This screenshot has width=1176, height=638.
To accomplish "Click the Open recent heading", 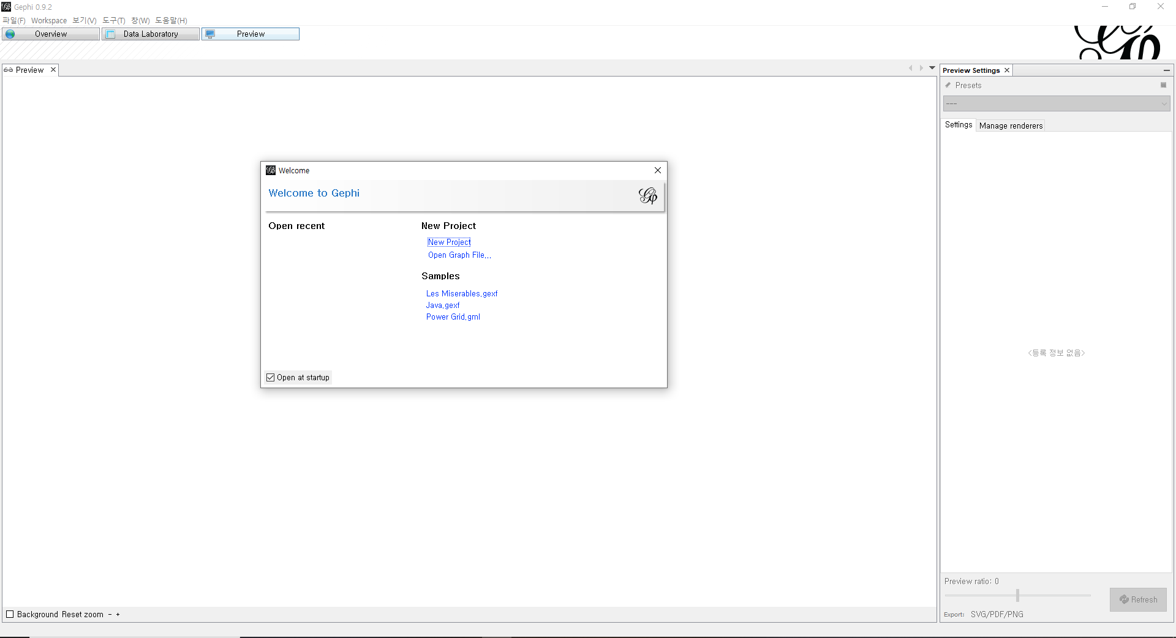I will (296, 226).
